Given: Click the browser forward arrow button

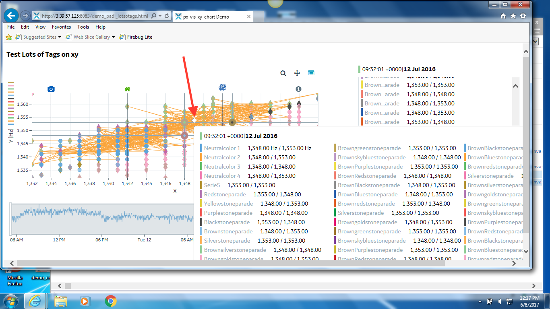Looking at the screenshot, I should (25, 16).
